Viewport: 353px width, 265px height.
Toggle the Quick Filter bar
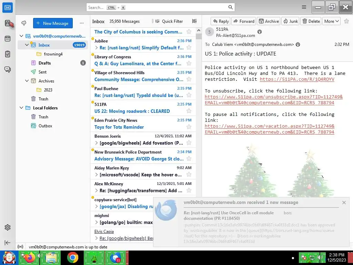click(169, 21)
